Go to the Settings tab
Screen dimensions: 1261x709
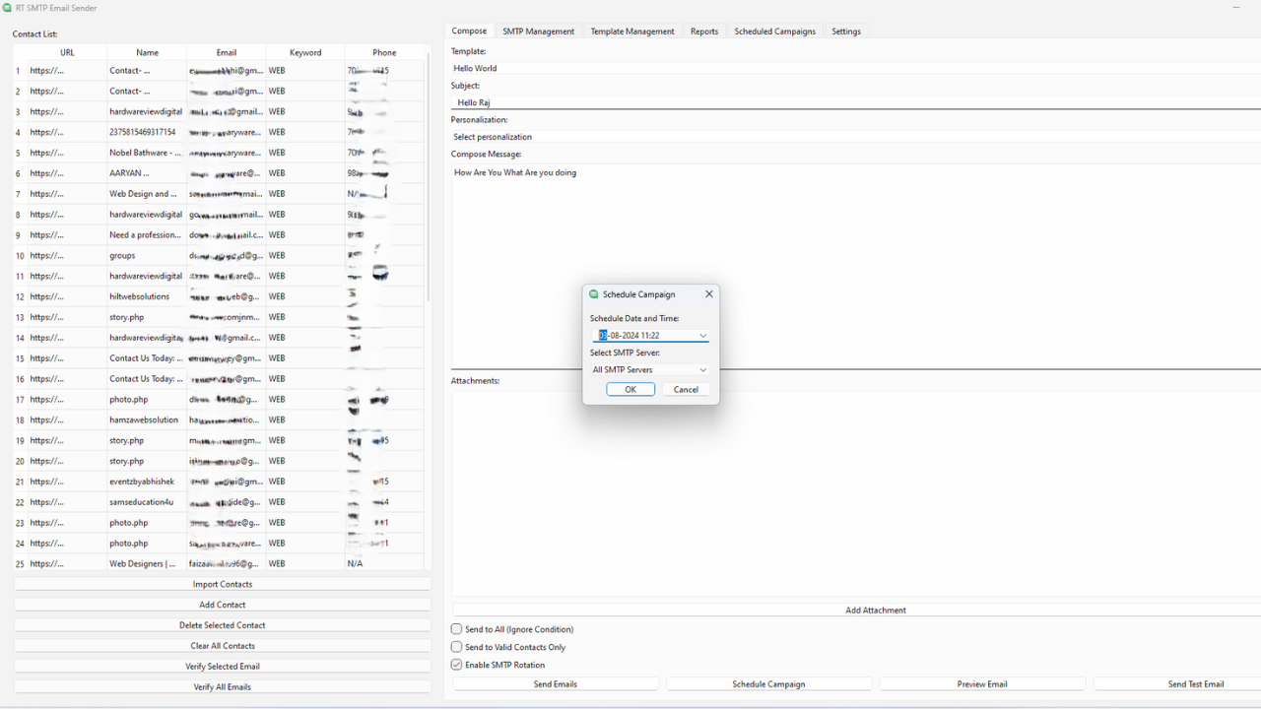pos(845,31)
